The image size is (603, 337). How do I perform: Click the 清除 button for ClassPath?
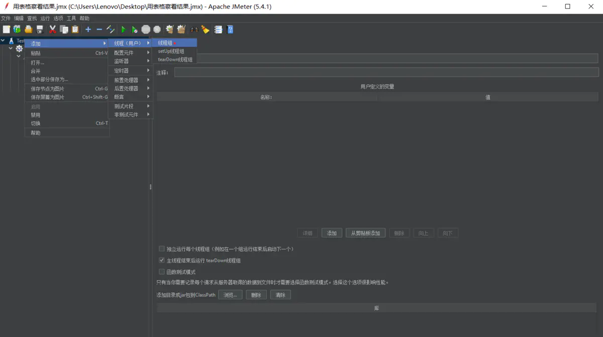coord(280,295)
